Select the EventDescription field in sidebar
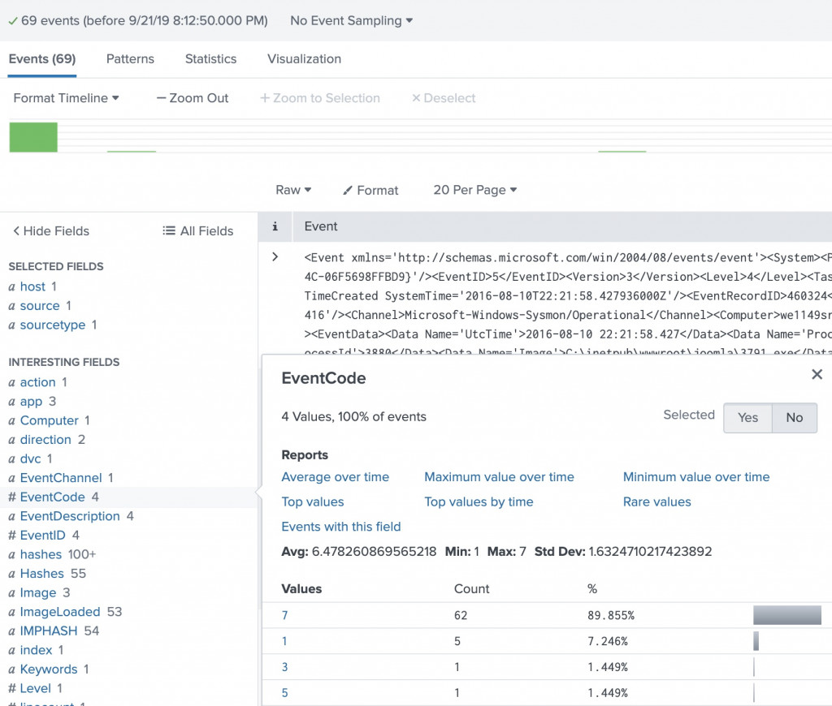 [70, 516]
